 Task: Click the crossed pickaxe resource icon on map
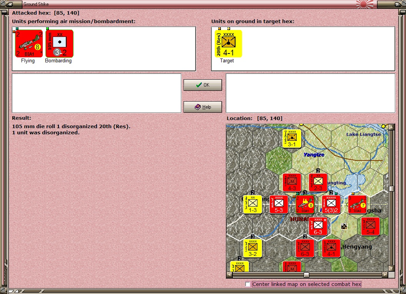(344, 226)
